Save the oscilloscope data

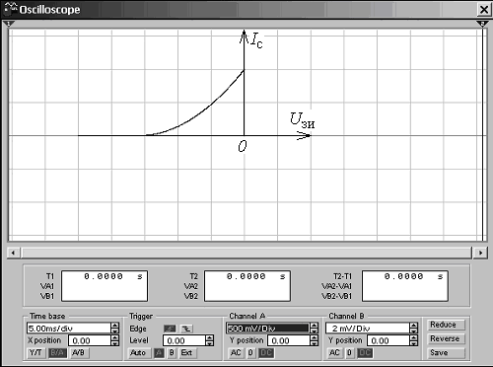[x=446, y=353]
